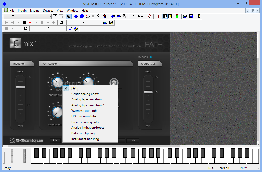
Task: Open the Devices menu
Action: [x=48, y=11]
